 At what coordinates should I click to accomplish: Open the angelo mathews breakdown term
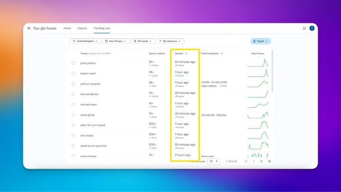tap(209, 86)
